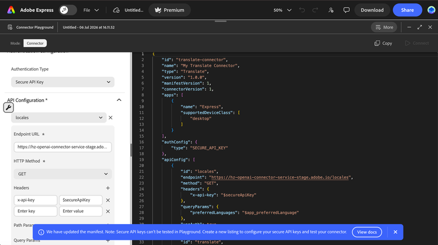The height and width of the screenshot is (245, 438).
Task: Click the "$app_preferredLanguage" value on line 28
Action: tap(270, 213)
